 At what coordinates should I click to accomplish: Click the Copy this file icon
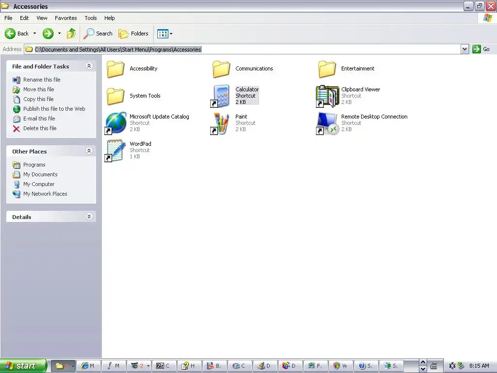point(17,99)
